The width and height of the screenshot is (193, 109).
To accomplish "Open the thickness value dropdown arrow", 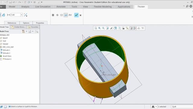I will [x=21, y=15].
